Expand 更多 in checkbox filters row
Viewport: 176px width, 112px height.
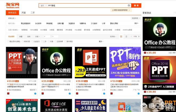pyautogui.click(x=101, y=41)
